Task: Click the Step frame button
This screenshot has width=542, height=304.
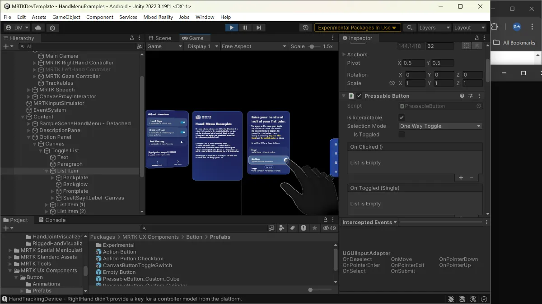Action: 259,27
